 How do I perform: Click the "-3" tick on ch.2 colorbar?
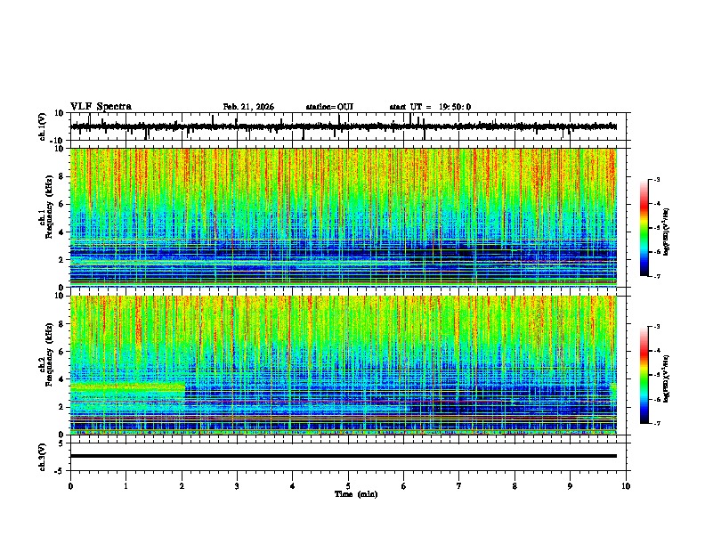(x=656, y=327)
